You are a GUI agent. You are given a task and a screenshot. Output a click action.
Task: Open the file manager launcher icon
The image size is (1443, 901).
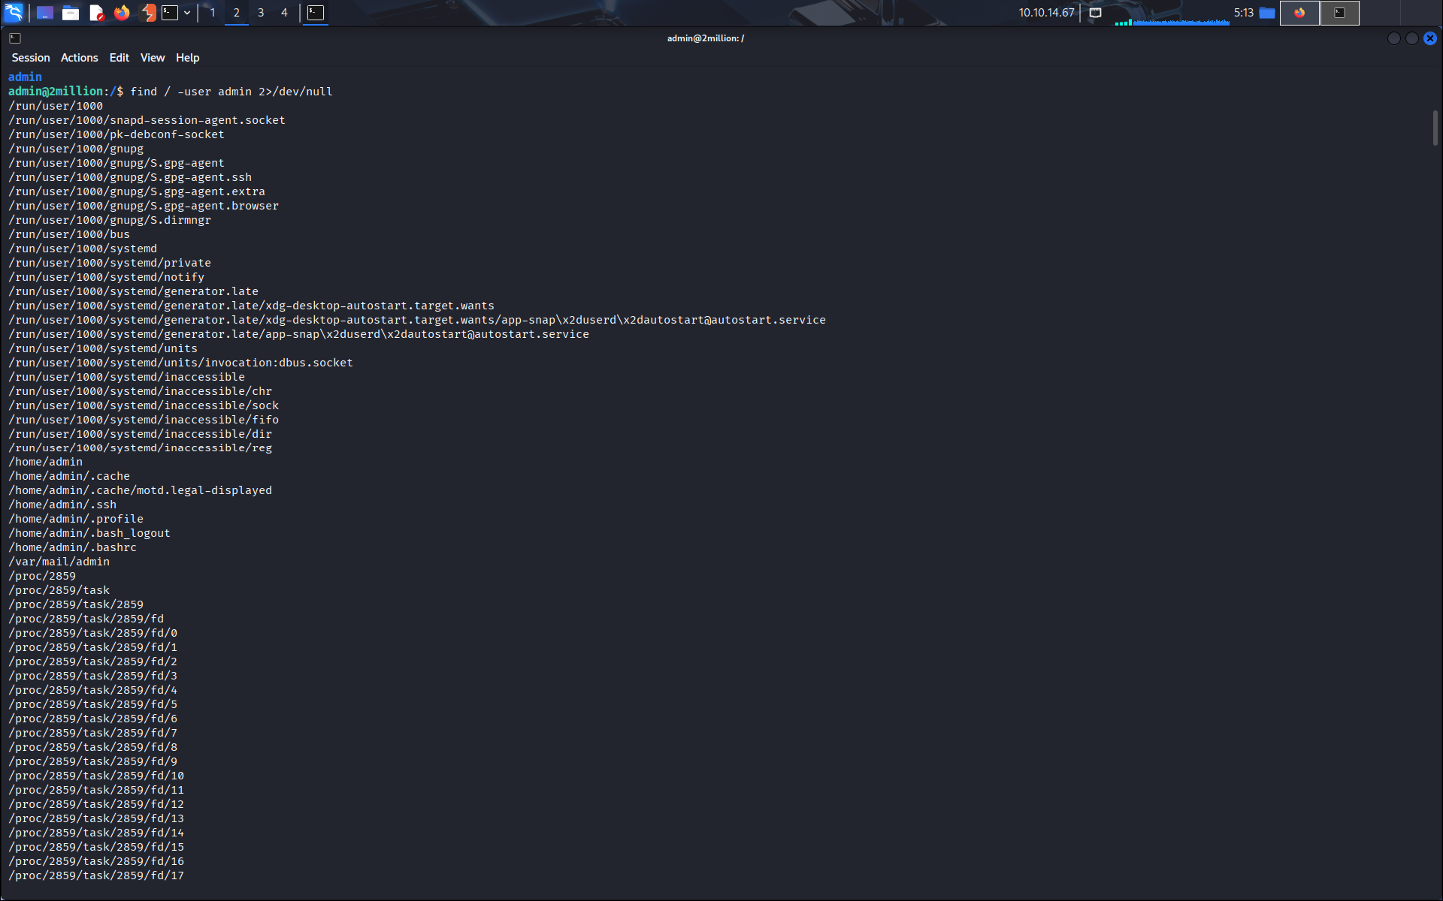(x=71, y=13)
